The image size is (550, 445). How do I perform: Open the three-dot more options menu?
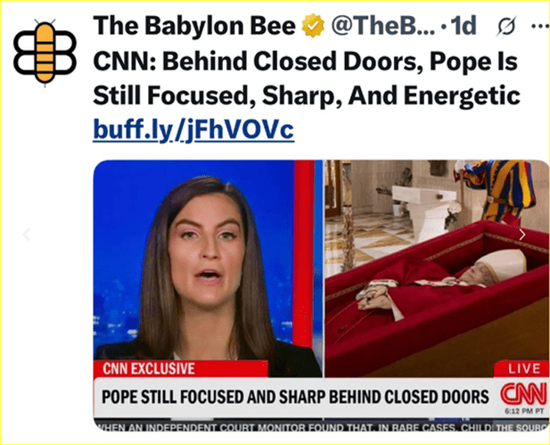coord(540,26)
